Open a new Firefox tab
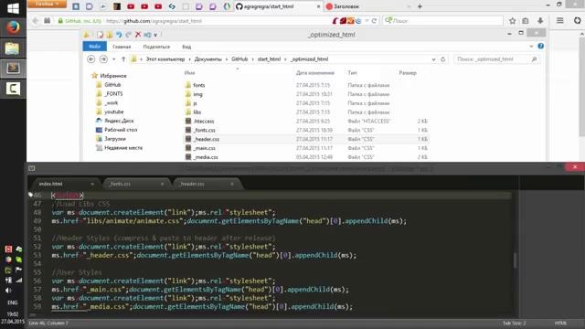The height and width of the screenshot is (329, 585). click(x=420, y=6)
